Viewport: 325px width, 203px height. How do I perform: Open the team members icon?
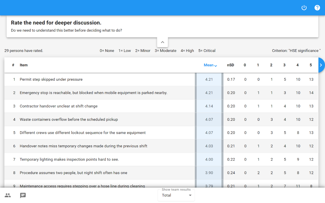[8, 195]
